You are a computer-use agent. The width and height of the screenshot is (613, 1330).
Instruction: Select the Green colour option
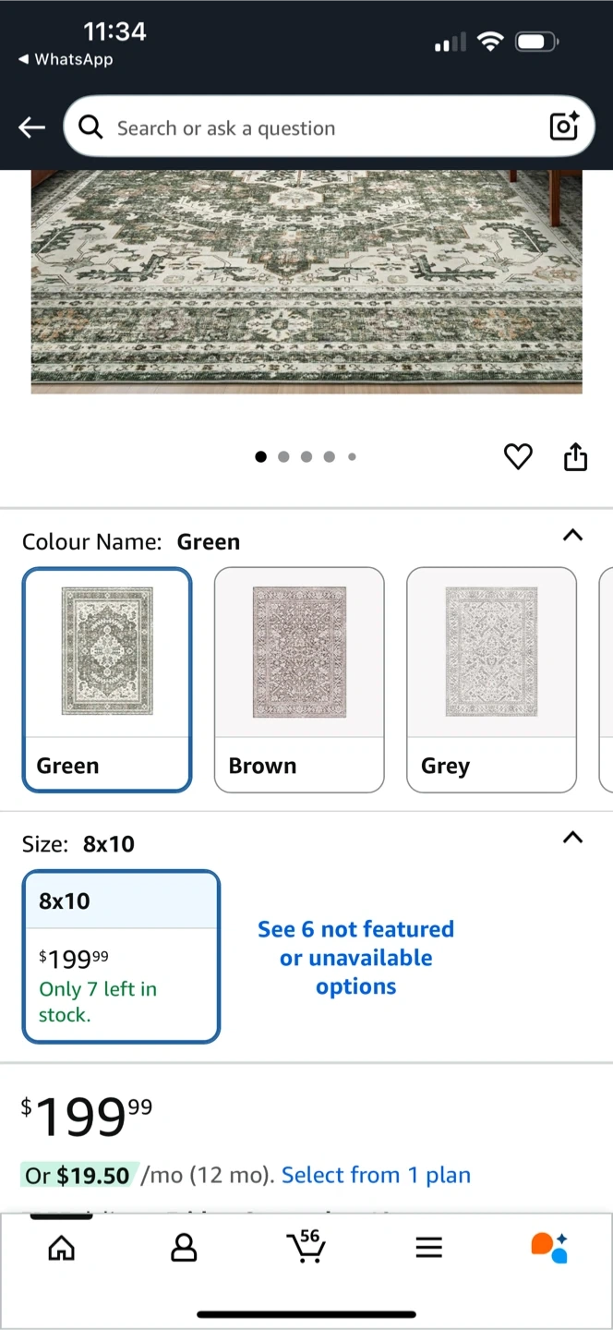(x=107, y=679)
